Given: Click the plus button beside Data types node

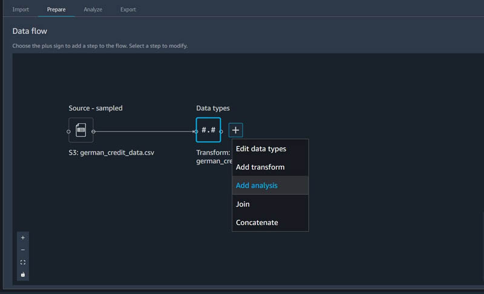Looking at the screenshot, I should point(235,130).
